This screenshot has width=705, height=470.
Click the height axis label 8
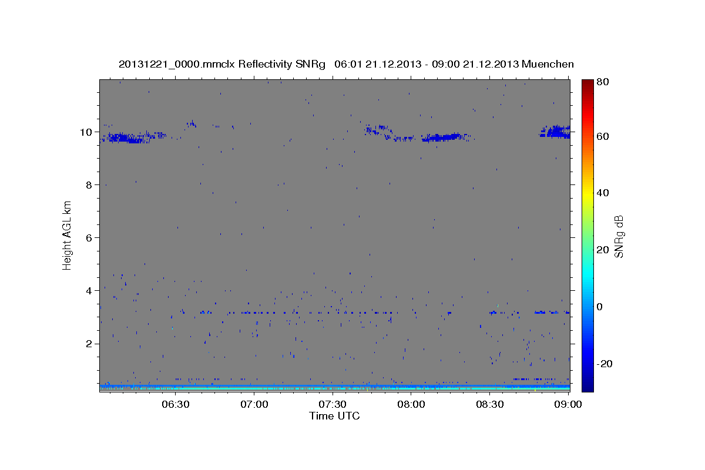[x=89, y=185]
